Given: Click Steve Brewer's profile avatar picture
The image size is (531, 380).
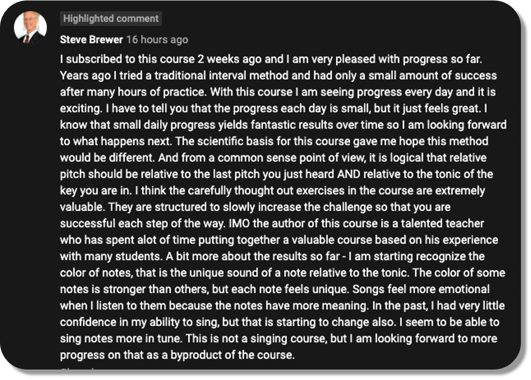Looking at the screenshot, I should tap(30, 27).
